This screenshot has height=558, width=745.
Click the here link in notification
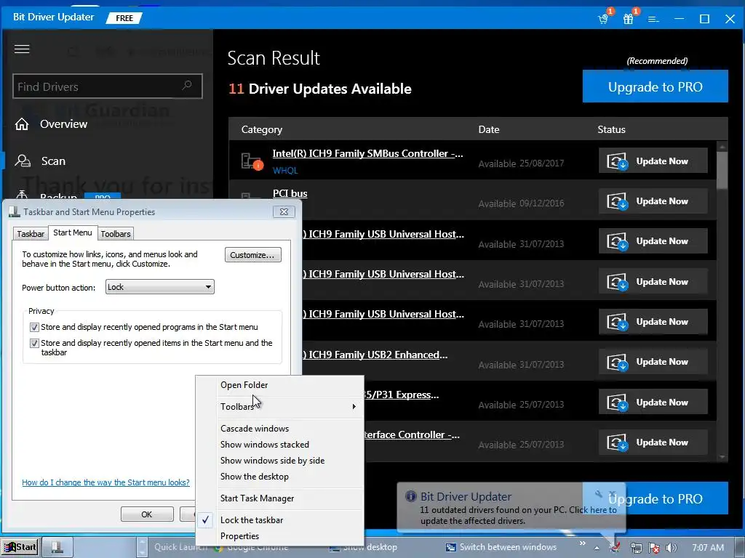598,509
